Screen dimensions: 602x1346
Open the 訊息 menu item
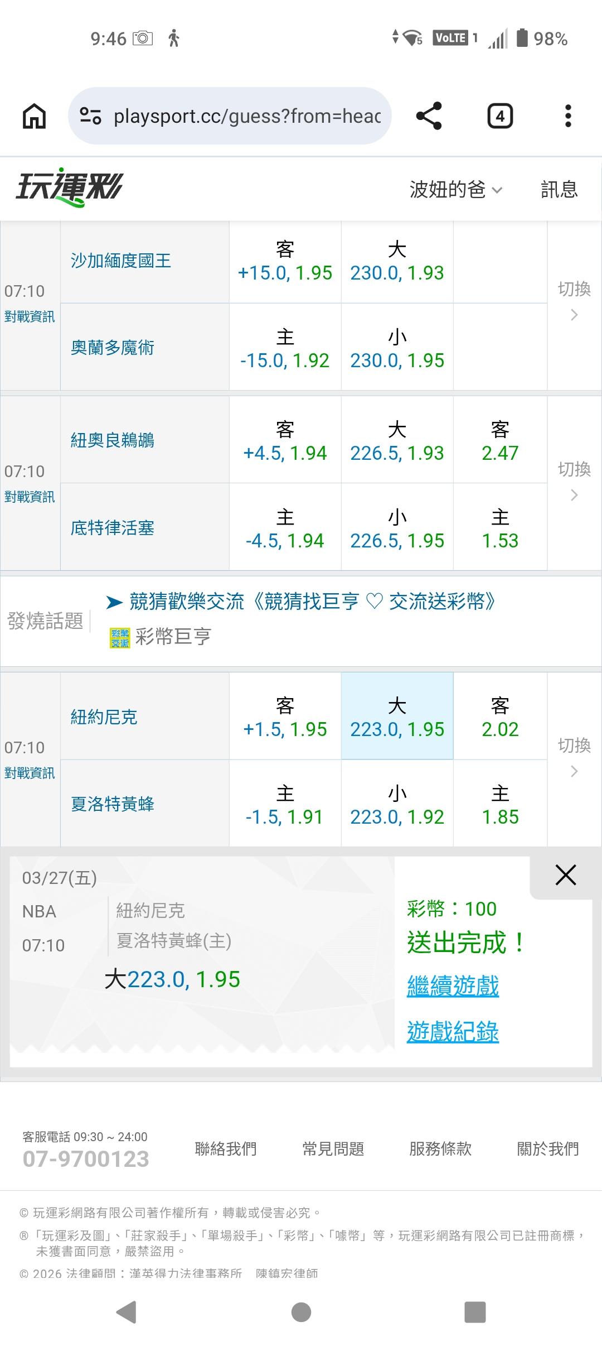pyautogui.click(x=559, y=190)
